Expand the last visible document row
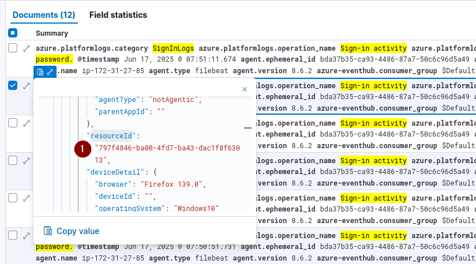The width and height of the screenshot is (476, 264). [x=26, y=236]
